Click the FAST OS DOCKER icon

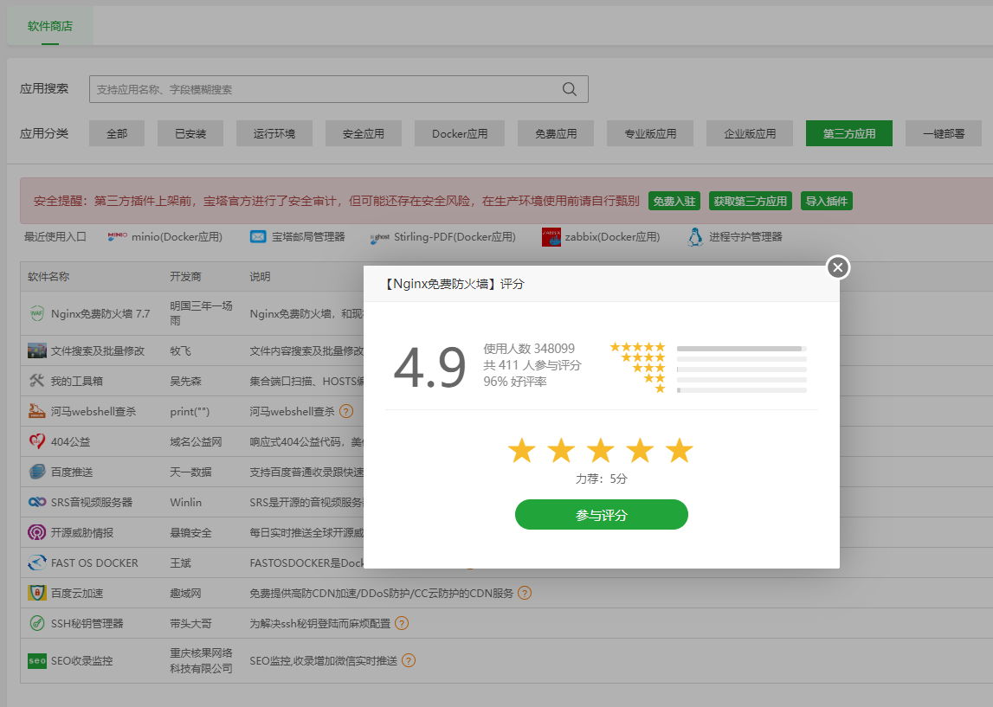(36, 562)
